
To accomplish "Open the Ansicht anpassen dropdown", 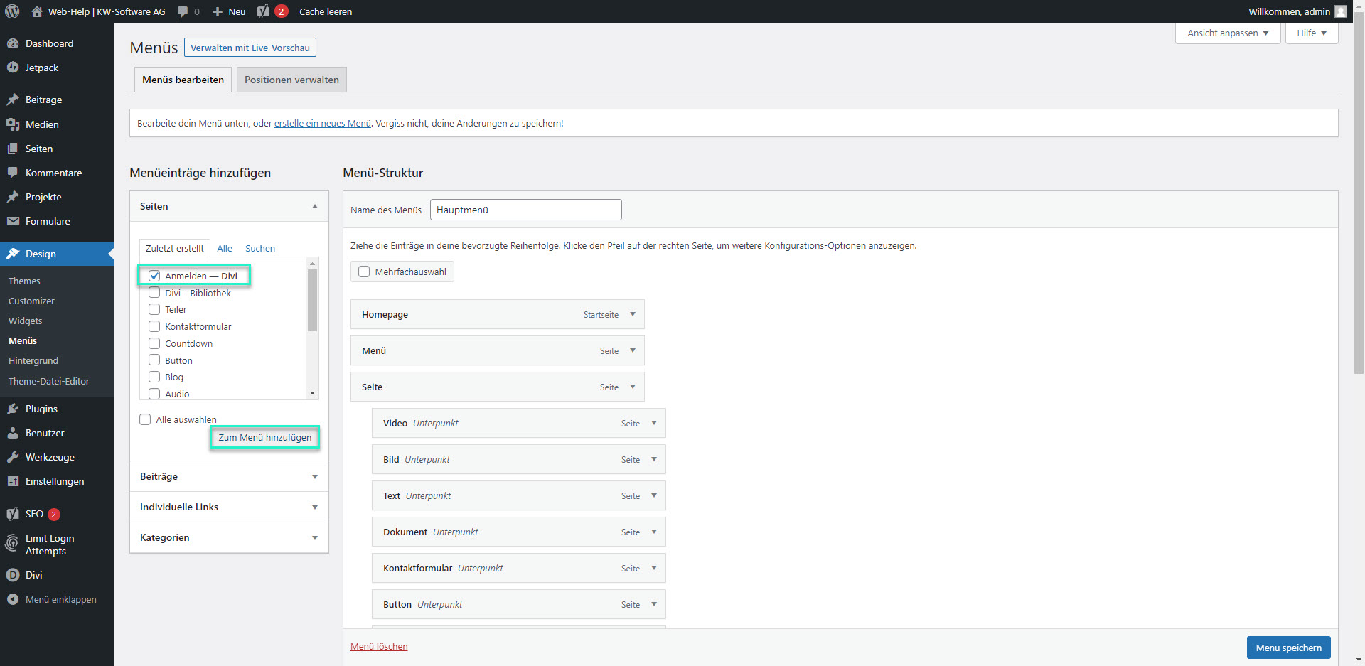I will point(1227,33).
